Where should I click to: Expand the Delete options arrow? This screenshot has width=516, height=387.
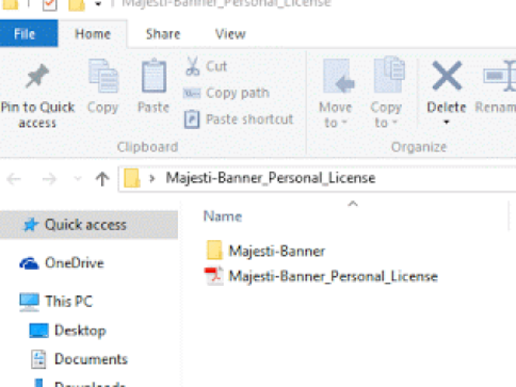tap(446, 123)
